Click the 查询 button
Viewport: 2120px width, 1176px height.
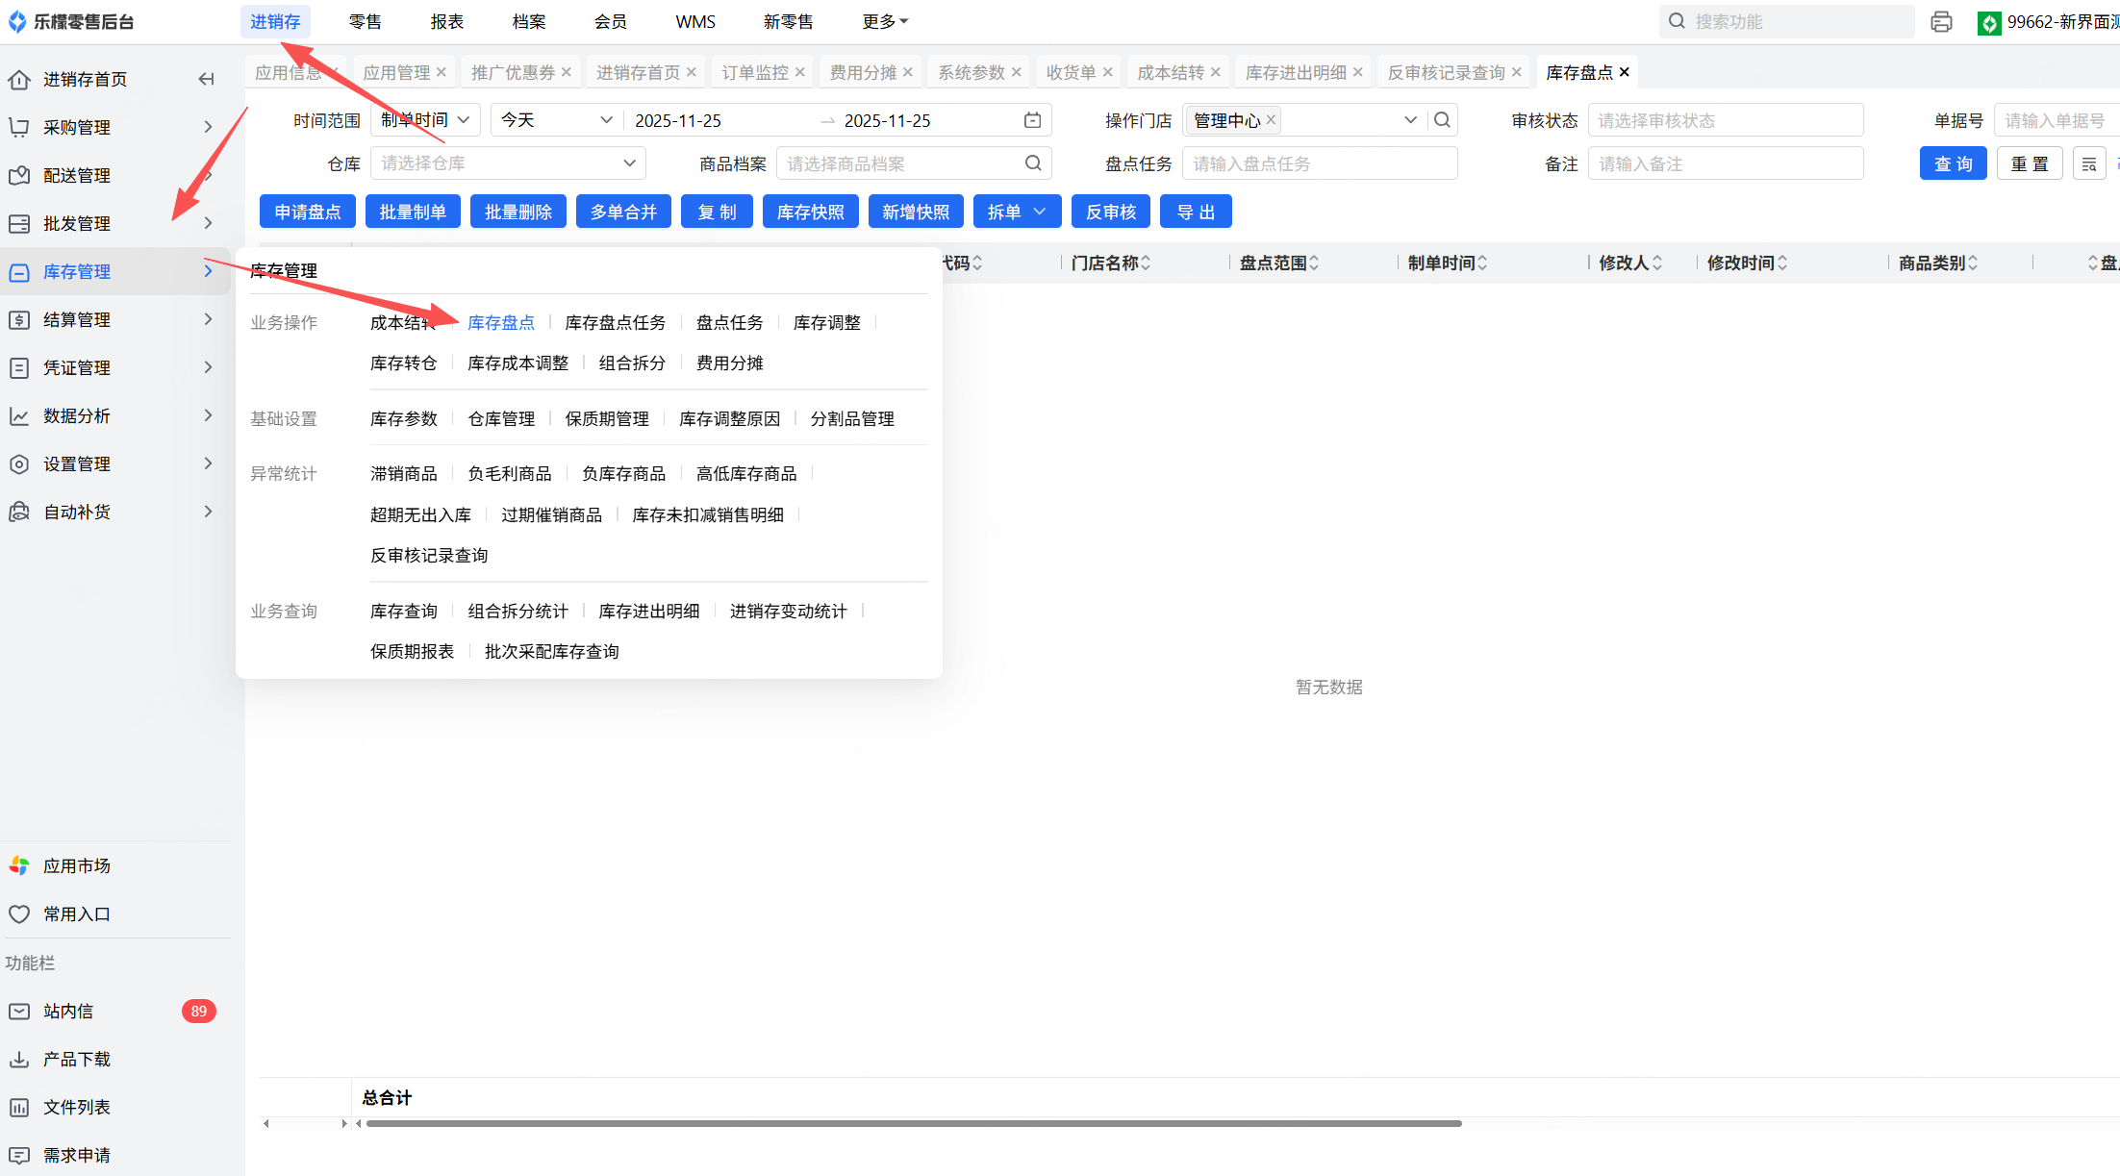click(x=1953, y=163)
